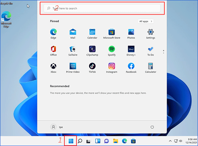Open the Instagram app

[x=112, y=68]
